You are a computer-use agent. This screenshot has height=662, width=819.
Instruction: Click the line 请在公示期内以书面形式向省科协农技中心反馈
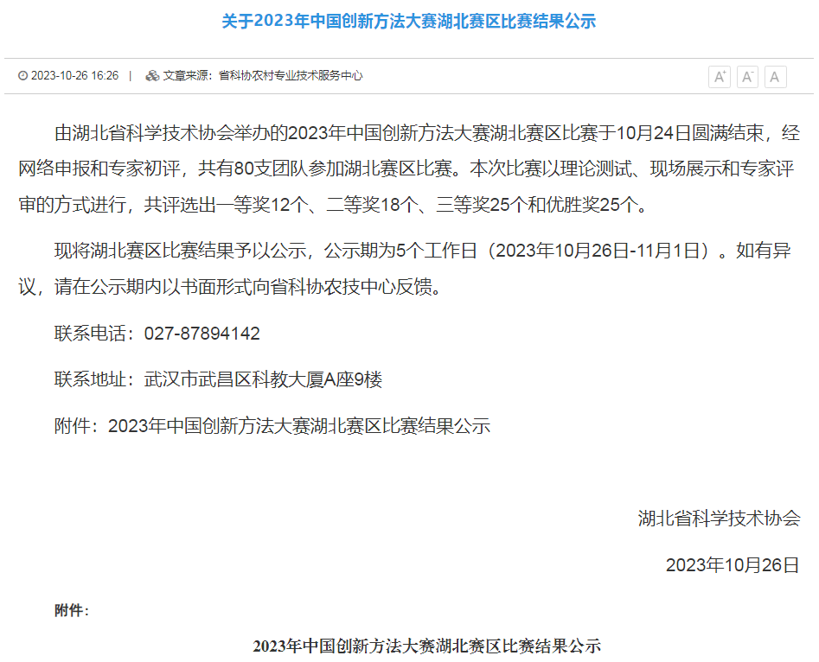point(232,287)
